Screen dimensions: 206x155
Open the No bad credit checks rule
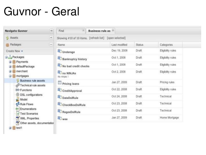[76, 66]
